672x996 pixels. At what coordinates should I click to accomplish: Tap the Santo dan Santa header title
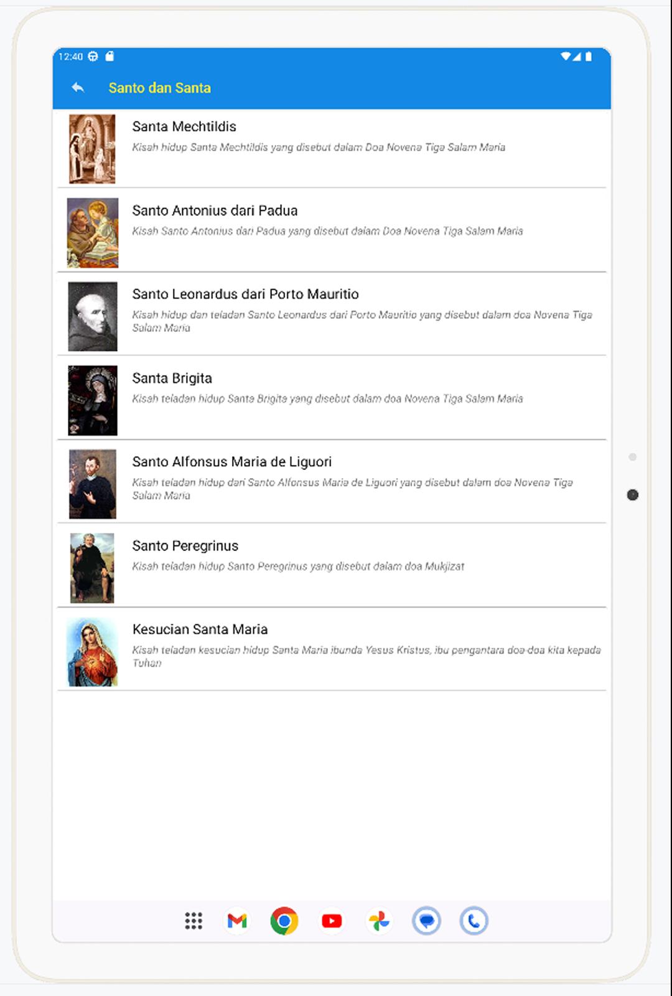click(159, 88)
